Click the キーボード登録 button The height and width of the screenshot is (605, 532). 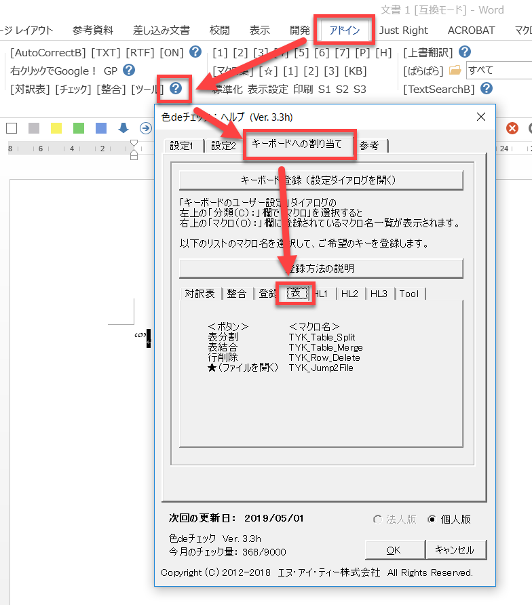coord(321,180)
